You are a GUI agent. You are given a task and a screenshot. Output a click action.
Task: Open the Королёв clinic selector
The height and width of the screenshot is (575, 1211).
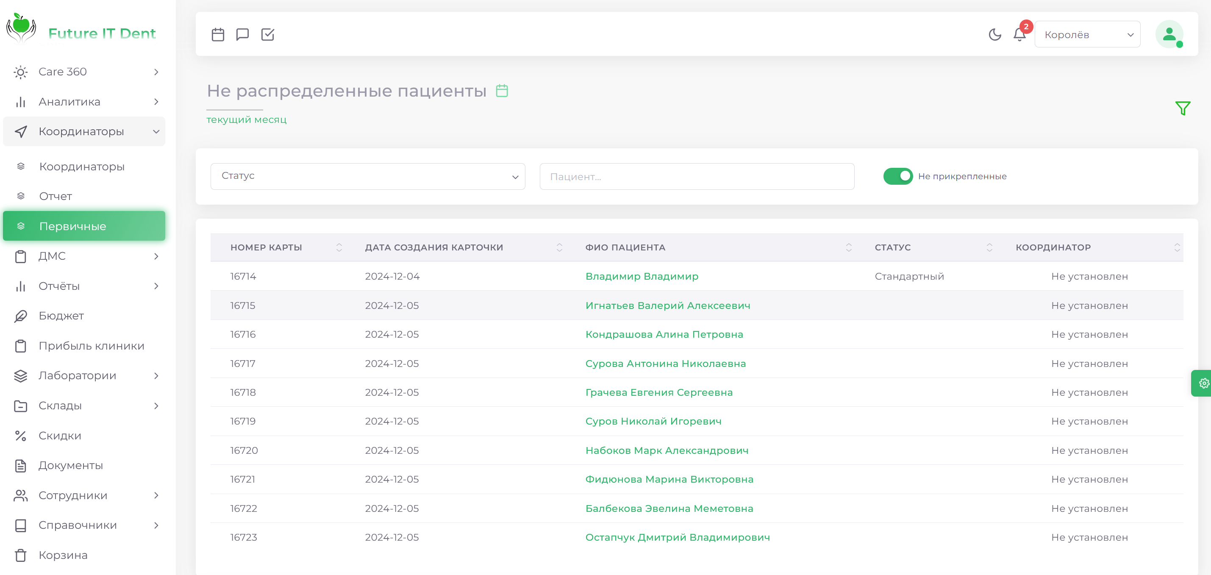pos(1087,34)
